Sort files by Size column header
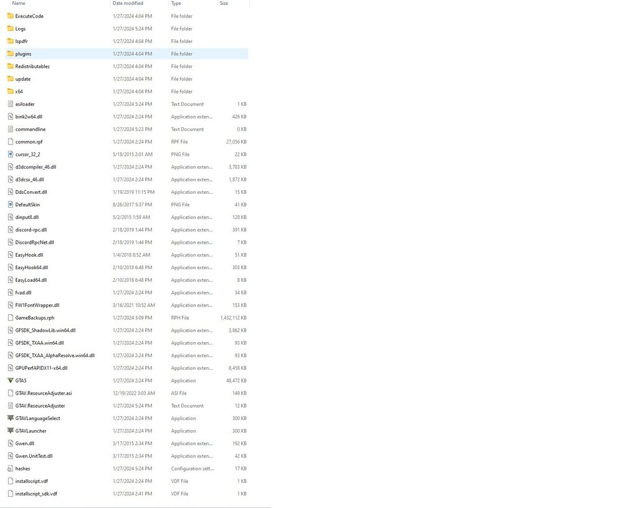The image size is (623, 508). tap(224, 3)
